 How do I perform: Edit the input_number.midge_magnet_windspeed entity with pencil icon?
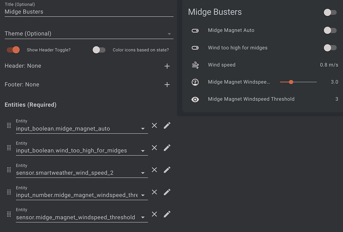click(x=167, y=192)
